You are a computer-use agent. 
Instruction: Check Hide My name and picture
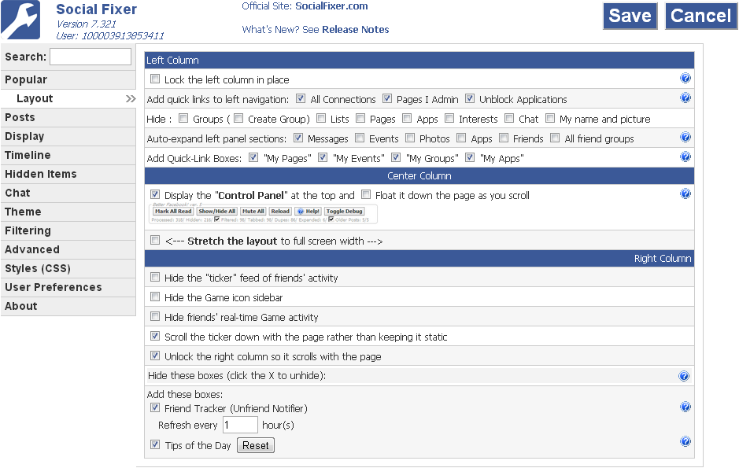(550, 118)
